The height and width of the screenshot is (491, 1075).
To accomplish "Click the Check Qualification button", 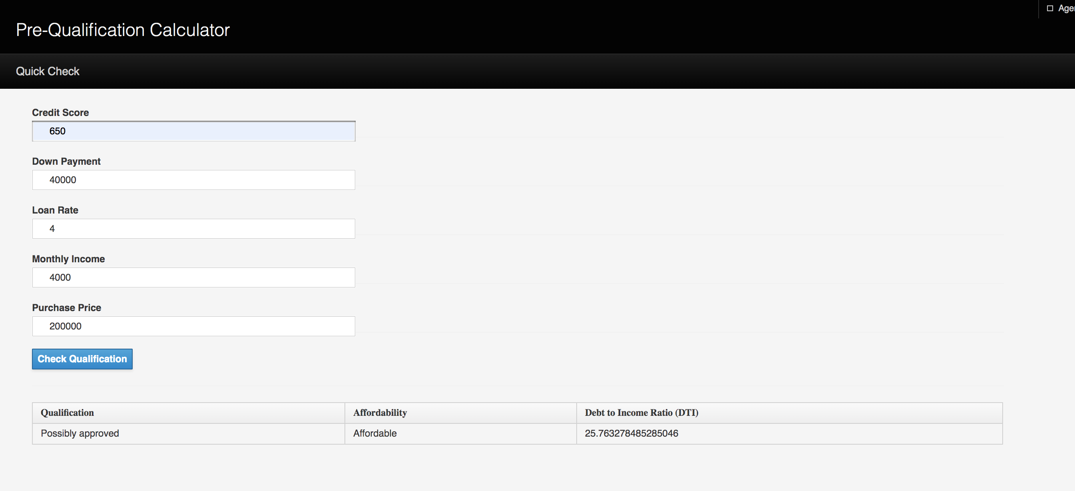I will point(82,359).
